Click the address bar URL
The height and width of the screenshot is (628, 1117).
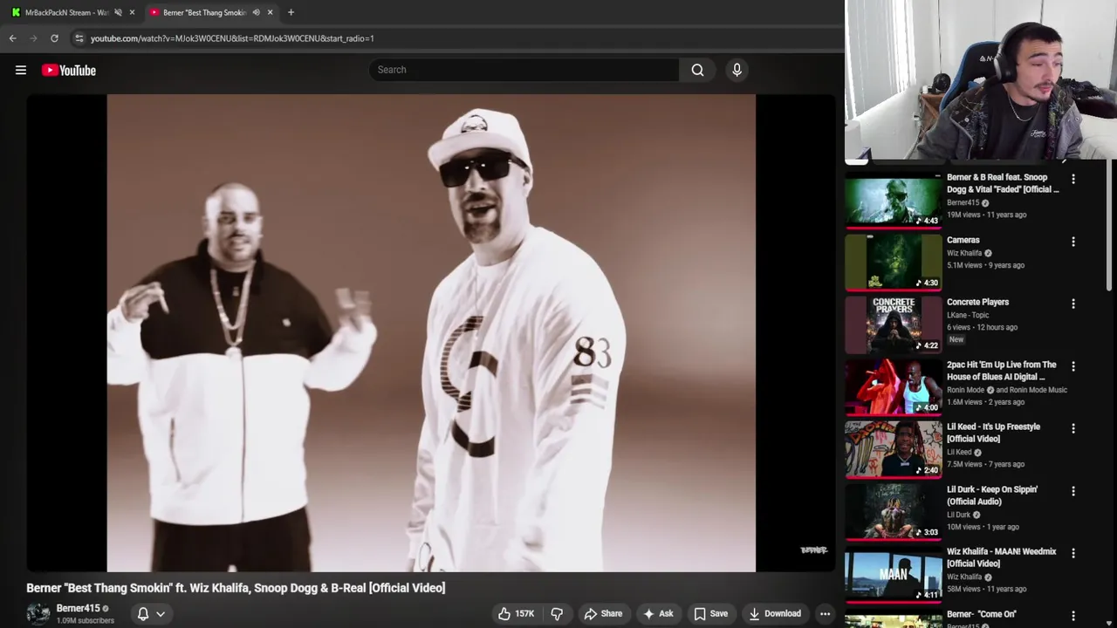coord(232,38)
